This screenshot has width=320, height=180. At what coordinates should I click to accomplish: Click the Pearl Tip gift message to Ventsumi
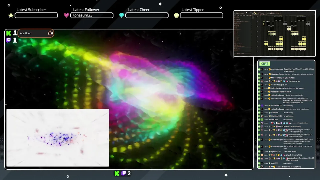click(x=299, y=70)
